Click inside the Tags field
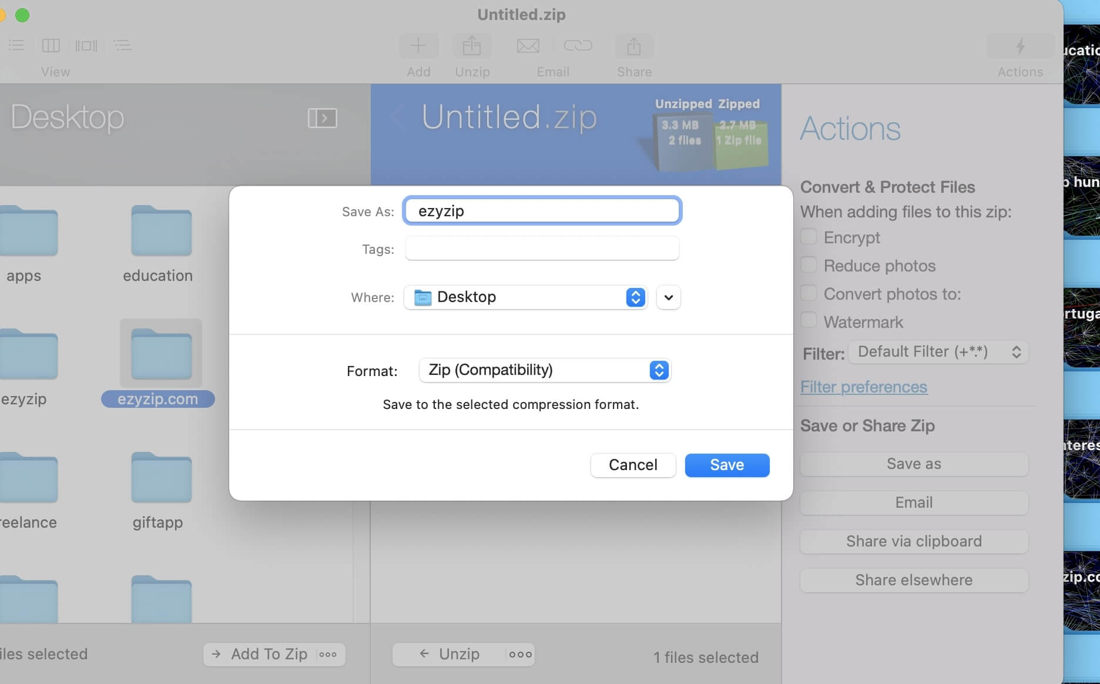The image size is (1100, 684). [x=541, y=249]
